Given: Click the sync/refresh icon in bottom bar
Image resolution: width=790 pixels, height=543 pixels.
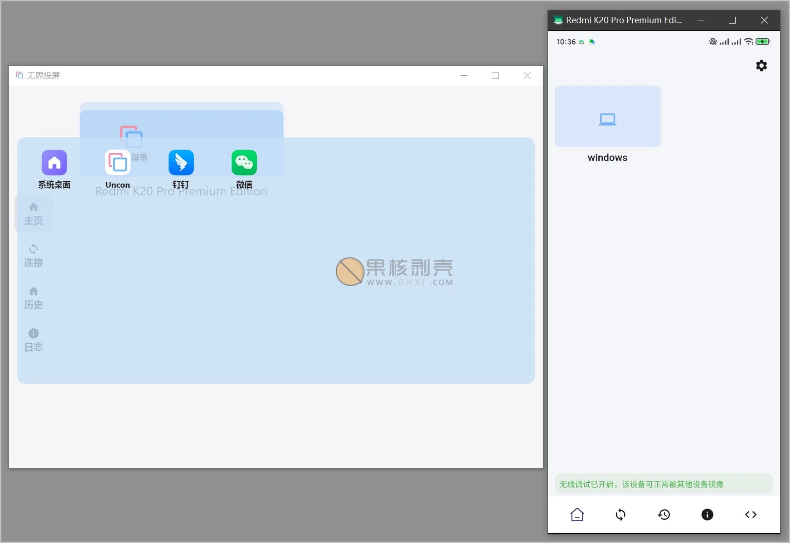Looking at the screenshot, I should tap(620, 514).
